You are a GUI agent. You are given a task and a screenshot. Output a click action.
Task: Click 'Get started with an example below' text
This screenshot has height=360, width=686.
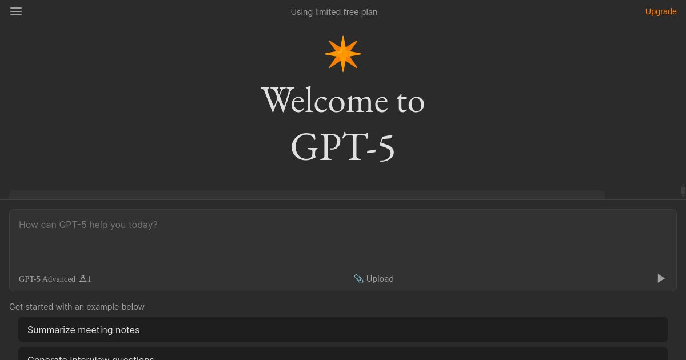click(x=77, y=306)
